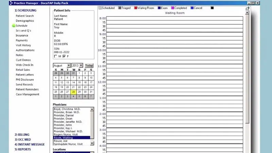Open the 4) INSTANT MESSAGE section
Viewport: 272px width, 153px height.
(30, 144)
